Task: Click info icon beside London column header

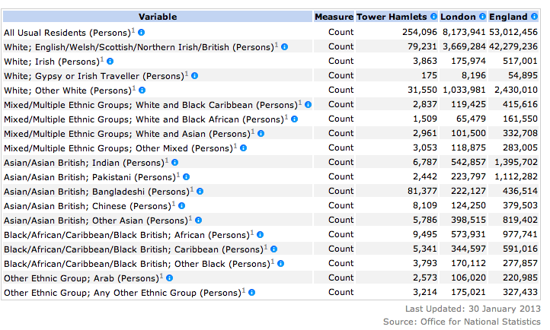Action: point(481,17)
